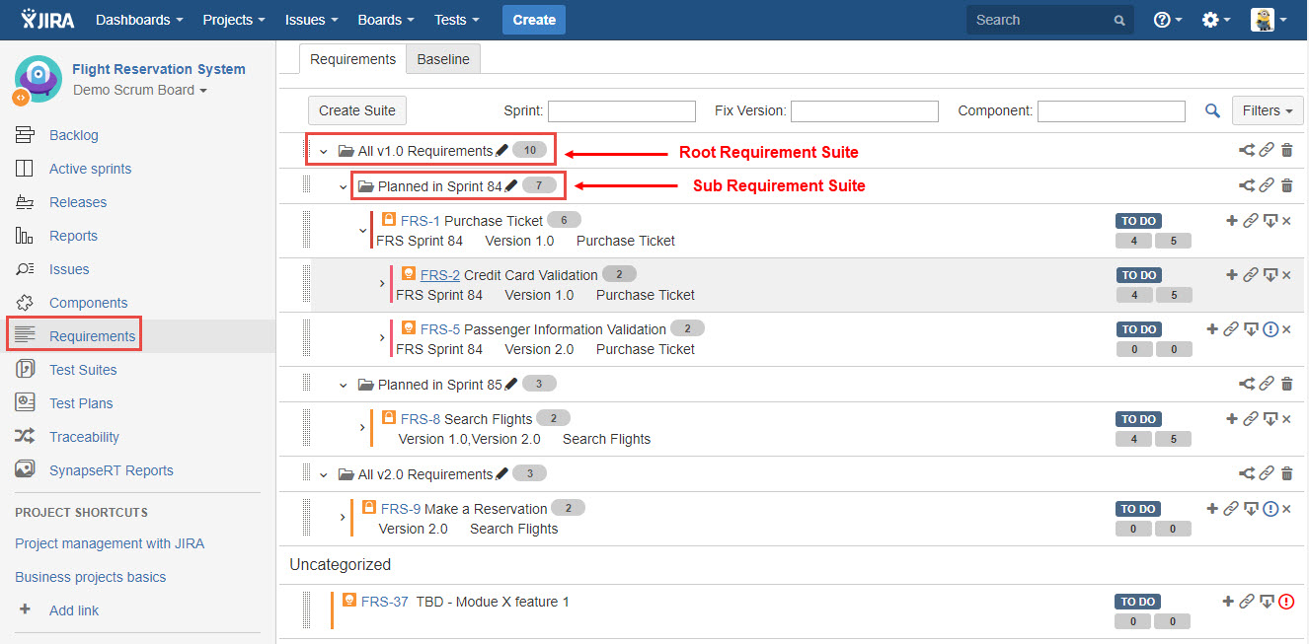The height and width of the screenshot is (644, 1309).
Task: Open the FRS-37 issue link
Action: point(385,602)
